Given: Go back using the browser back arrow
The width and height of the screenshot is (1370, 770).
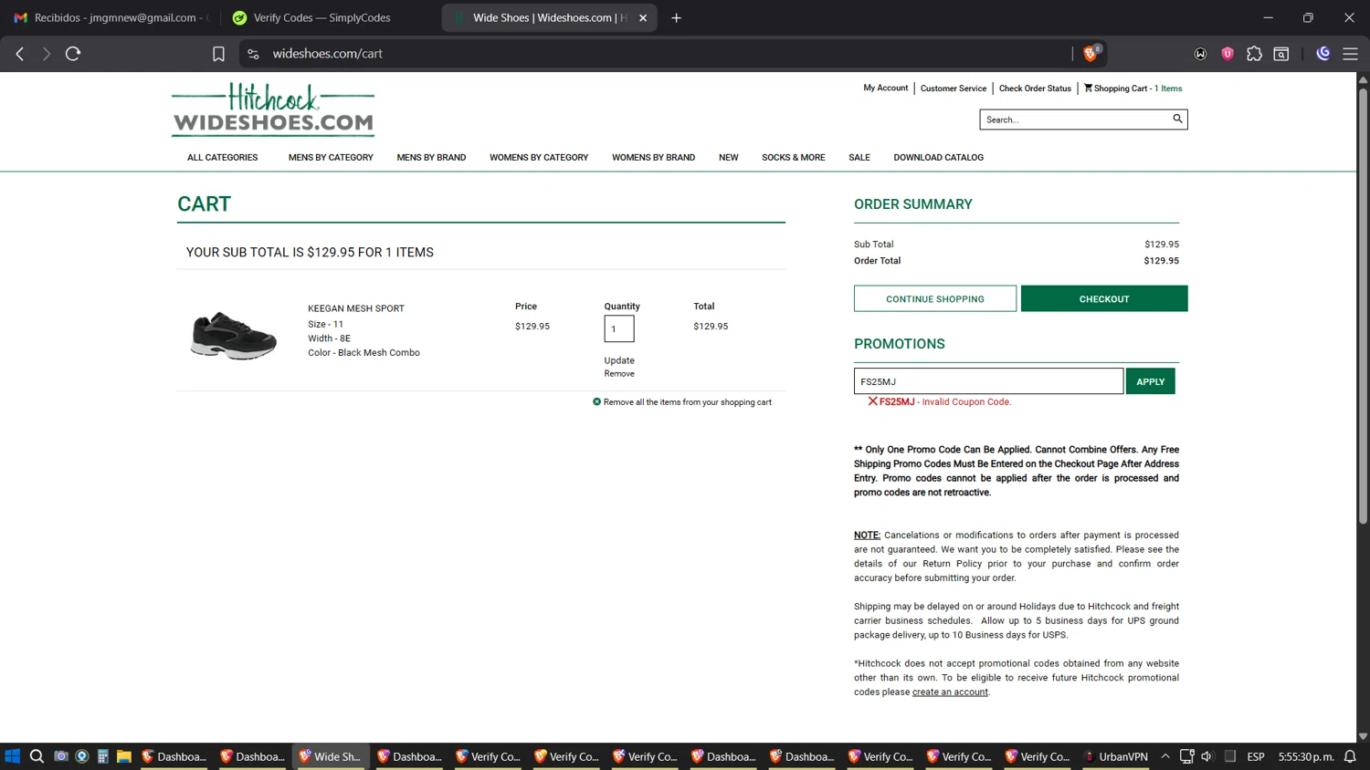Looking at the screenshot, I should click(20, 54).
